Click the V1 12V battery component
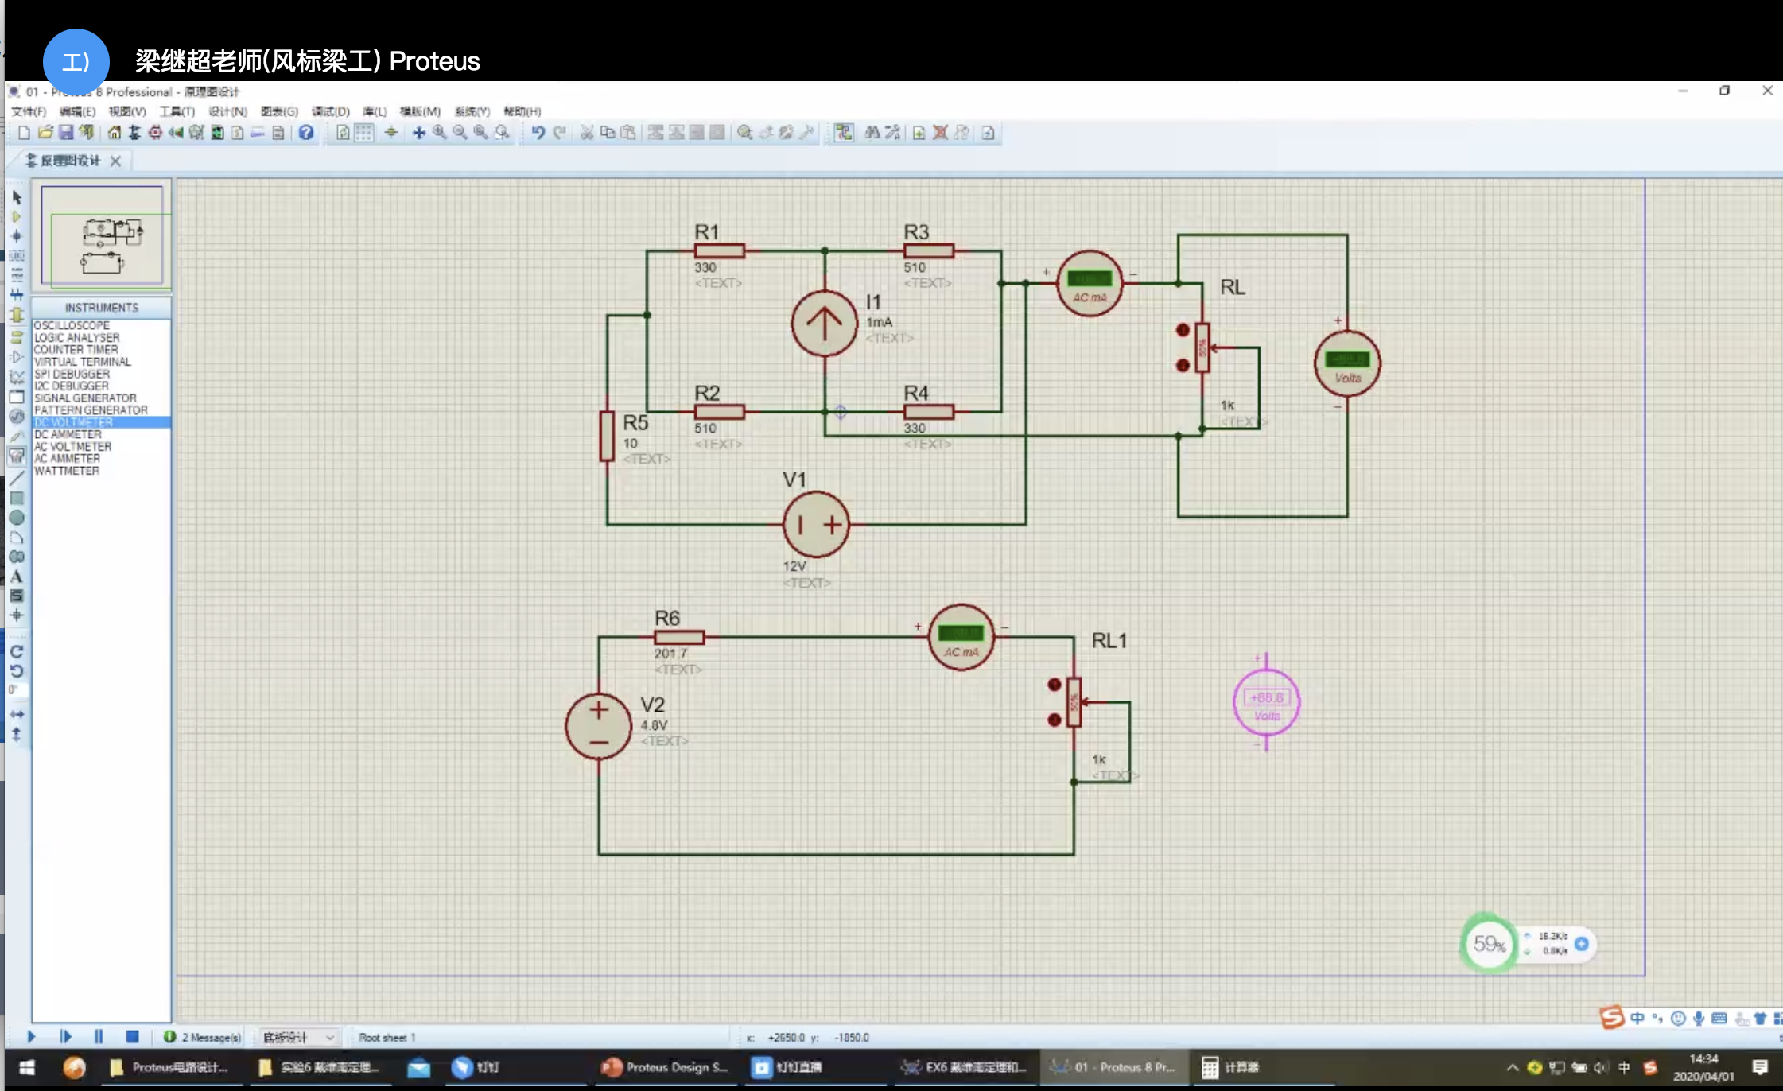 816,525
